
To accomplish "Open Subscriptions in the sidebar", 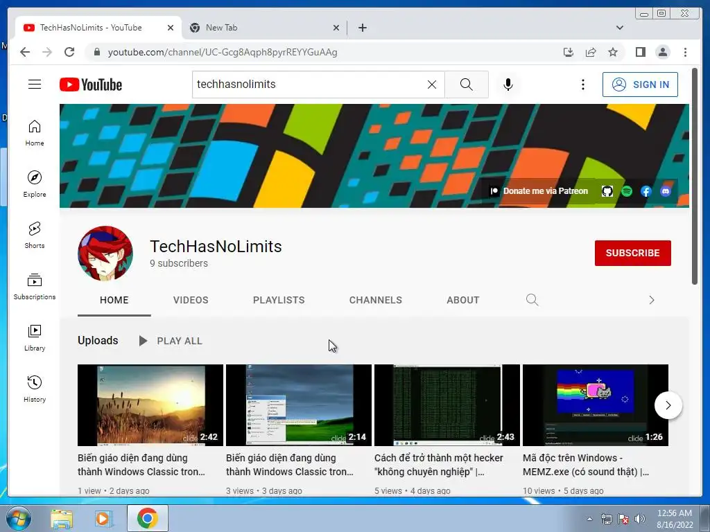I will [x=35, y=287].
